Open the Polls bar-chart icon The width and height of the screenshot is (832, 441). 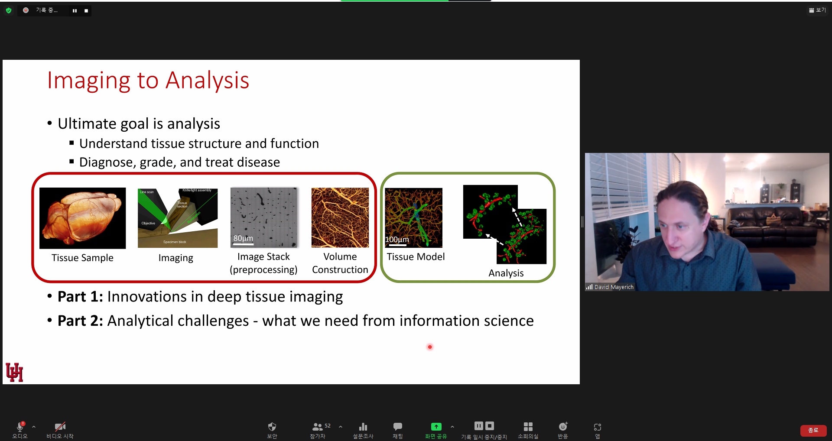pyautogui.click(x=363, y=429)
